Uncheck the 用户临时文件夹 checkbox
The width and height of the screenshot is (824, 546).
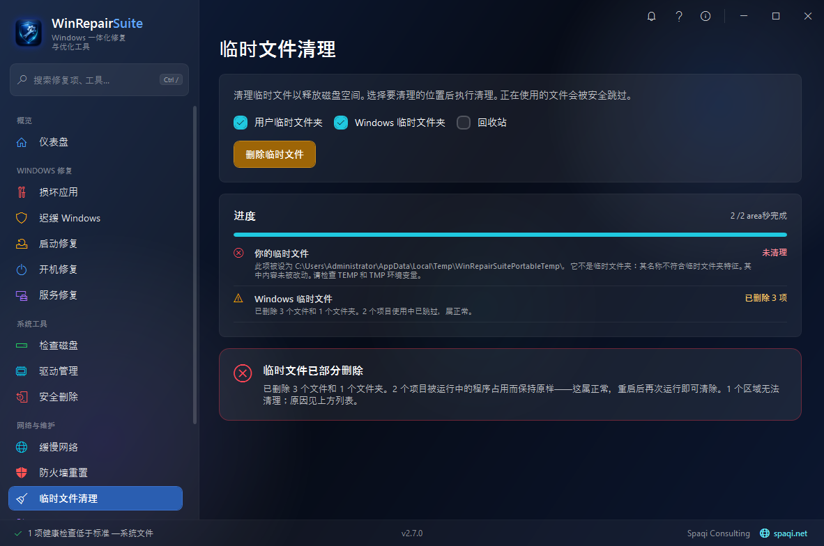click(x=240, y=123)
